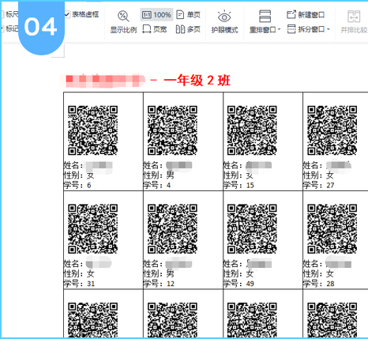Select the QR code for 学号 6

(92, 130)
